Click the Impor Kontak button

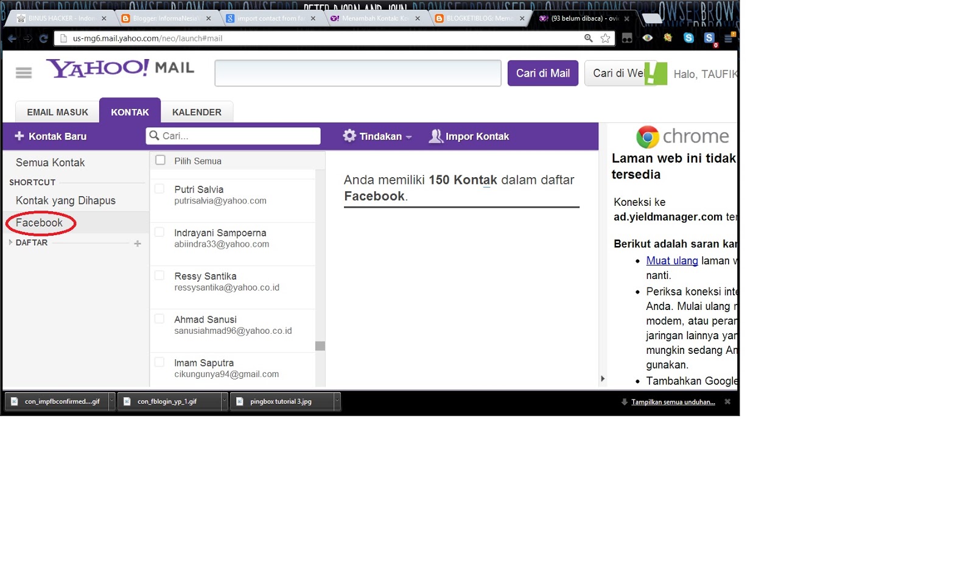(x=469, y=136)
